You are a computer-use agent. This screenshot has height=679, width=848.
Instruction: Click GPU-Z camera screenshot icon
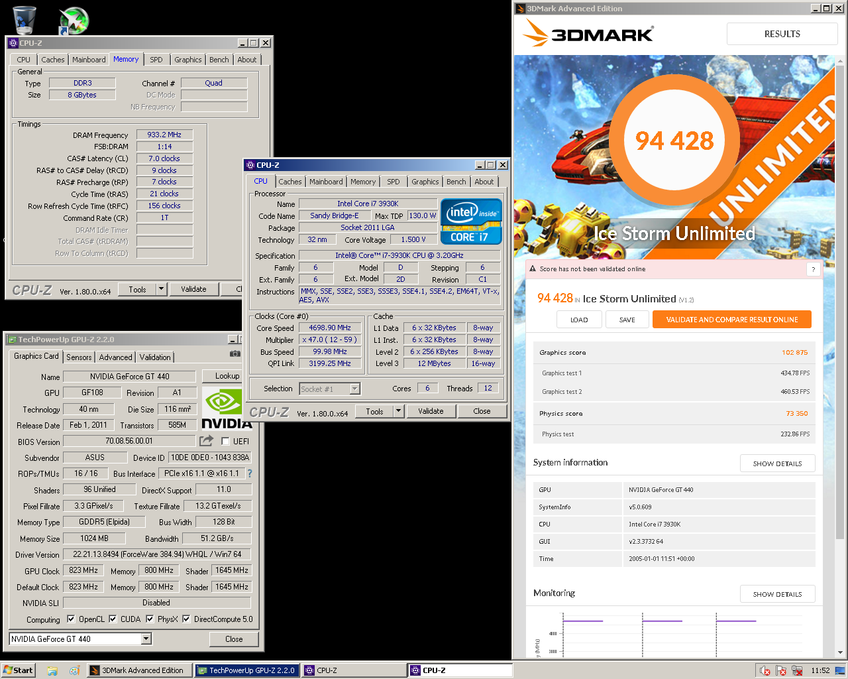pyautogui.click(x=235, y=354)
